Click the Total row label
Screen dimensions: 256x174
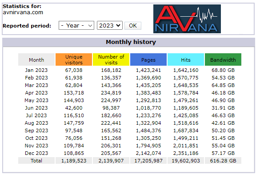pos(36,161)
